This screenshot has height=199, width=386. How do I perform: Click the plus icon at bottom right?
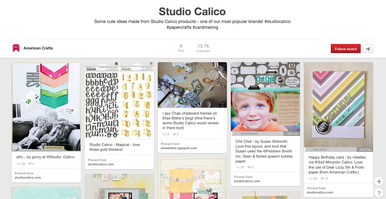pyautogui.click(x=379, y=182)
